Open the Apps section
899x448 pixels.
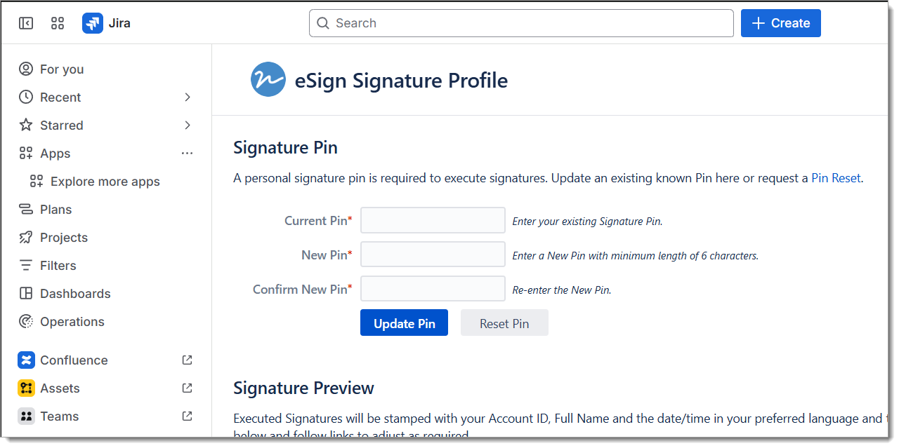[x=55, y=154]
